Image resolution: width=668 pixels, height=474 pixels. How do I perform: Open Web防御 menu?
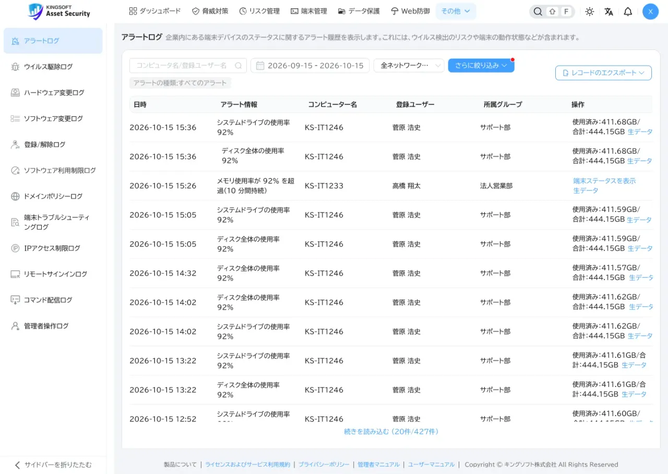coord(410,11)
